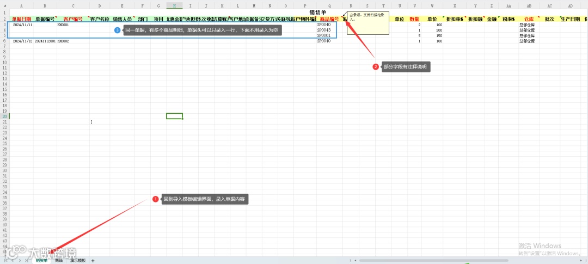
Task: Select quantity cell with value 5
Action: 414,35
